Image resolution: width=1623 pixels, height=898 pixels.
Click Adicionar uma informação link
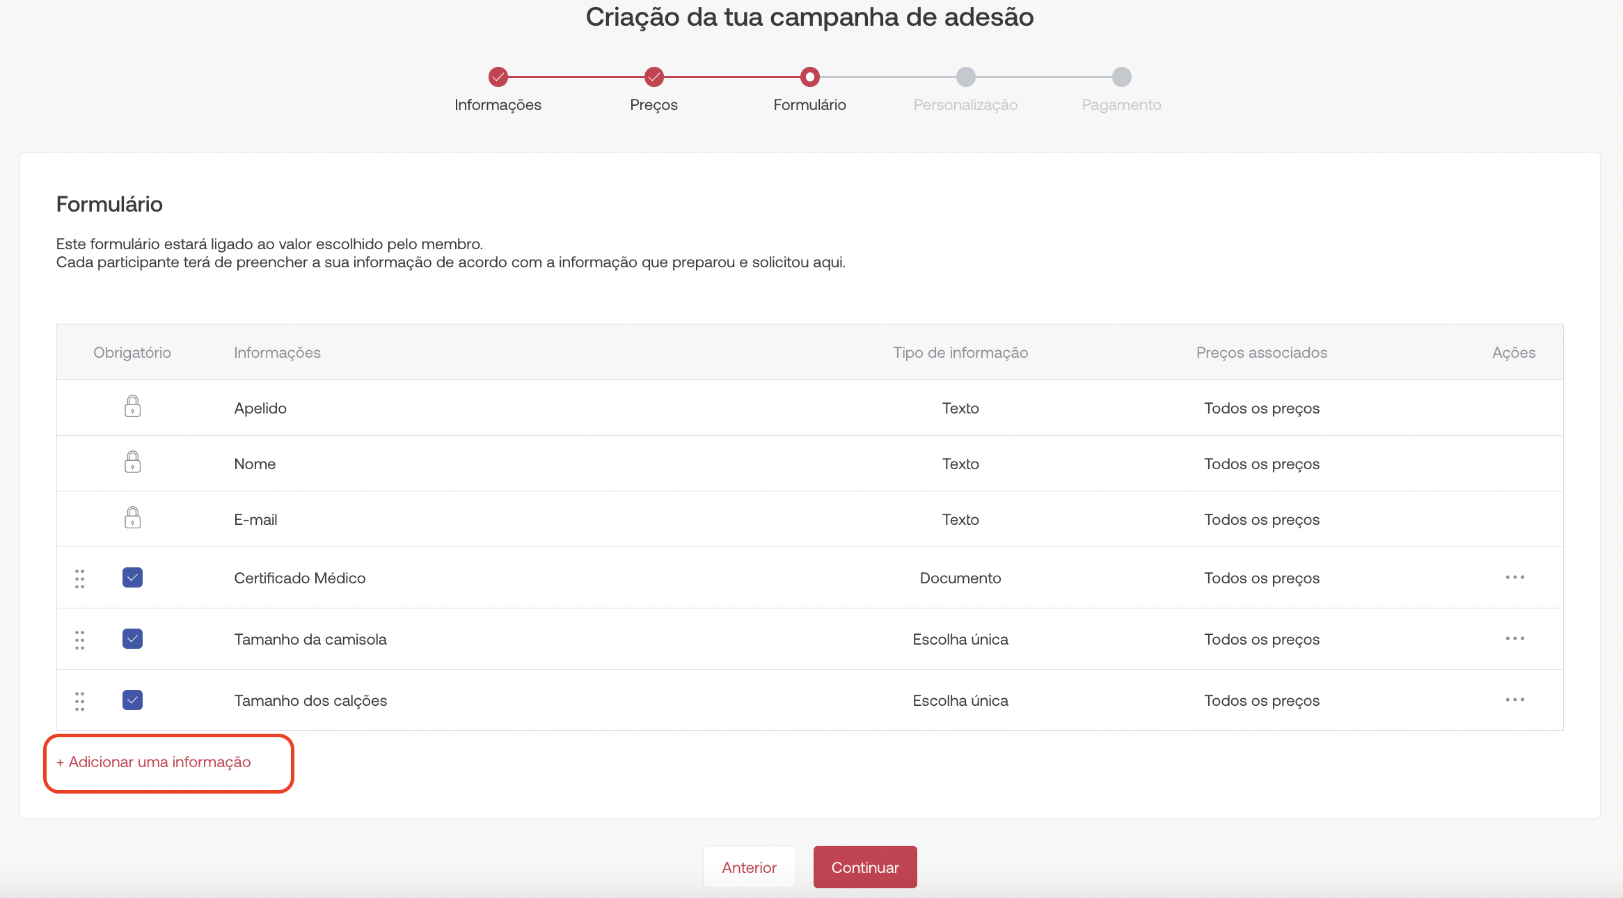pyautogui.click(x=154, y=762)
